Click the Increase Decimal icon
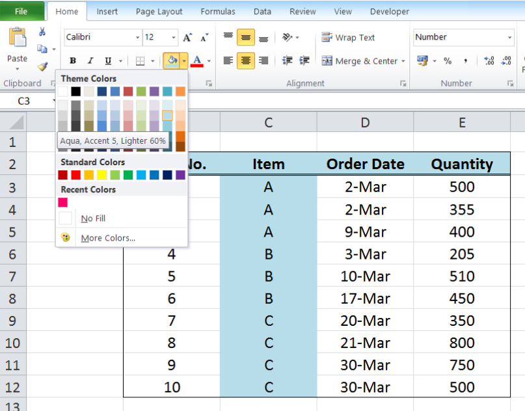Screen dimensions: 525x411 point(489,60)
